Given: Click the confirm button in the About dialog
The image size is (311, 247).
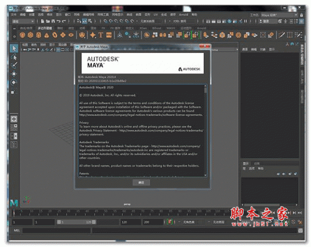Looking at the screenshot, I should [x=141, y=182].
